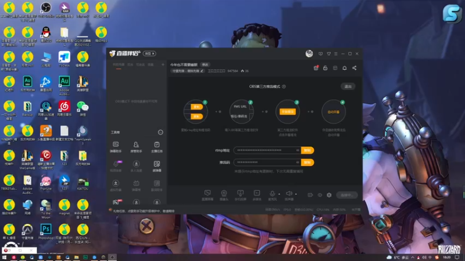
Task: Open the notification bell in the app
Action: point(344,68)
